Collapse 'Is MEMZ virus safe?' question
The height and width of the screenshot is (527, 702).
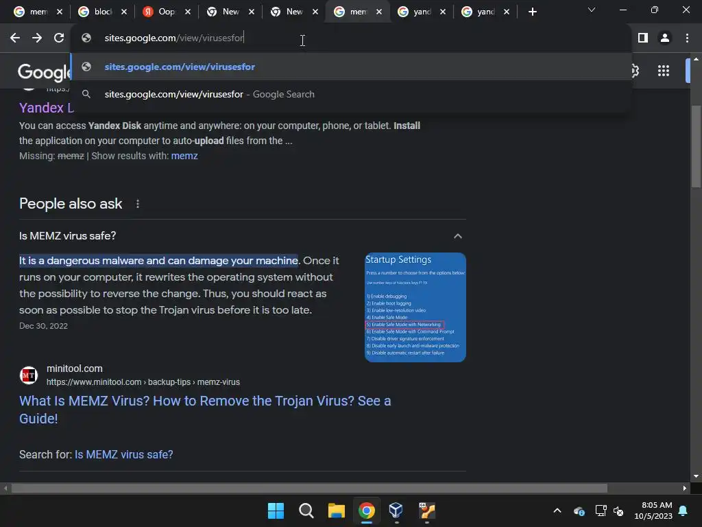(x=457, y=236)
